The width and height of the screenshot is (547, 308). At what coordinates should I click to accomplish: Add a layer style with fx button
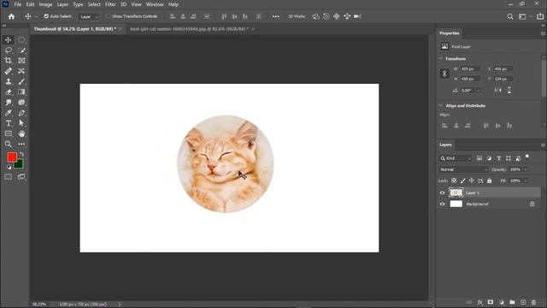tap(480, 302)
